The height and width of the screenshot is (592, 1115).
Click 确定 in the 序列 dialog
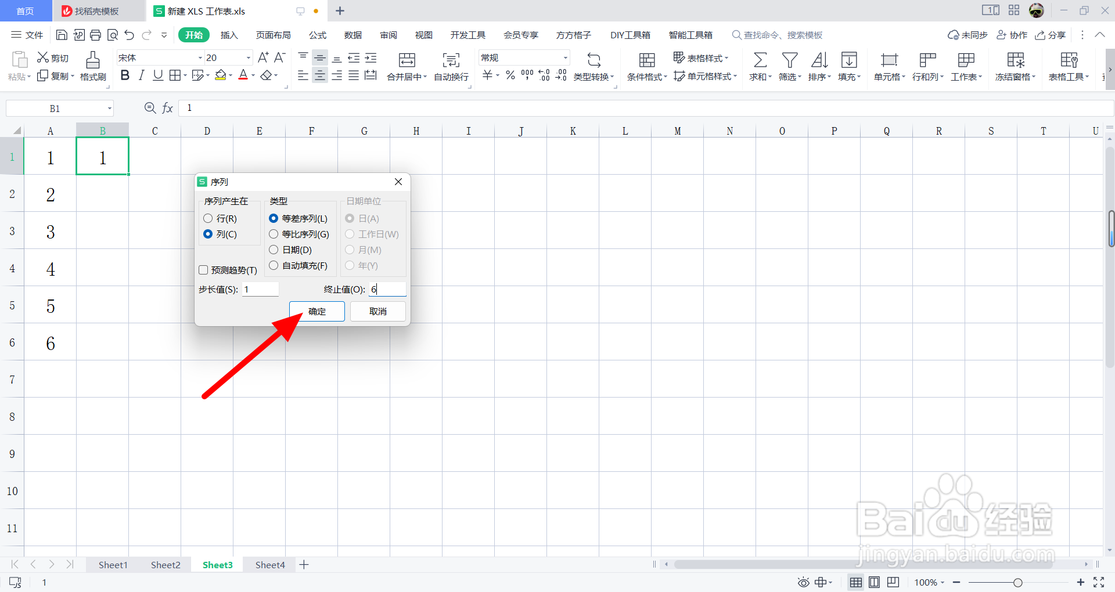(317, 312)
